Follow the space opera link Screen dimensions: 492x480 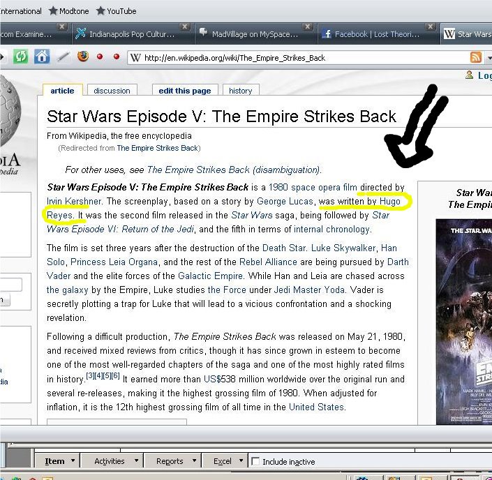[315, 187]
